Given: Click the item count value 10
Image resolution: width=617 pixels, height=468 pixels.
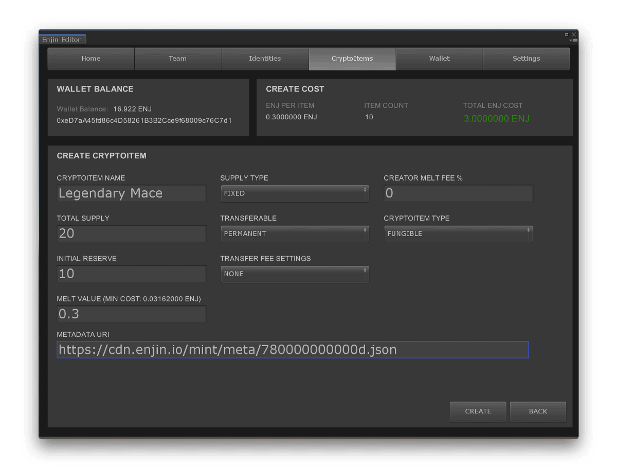Looking at the screenshot, I should tap(369, 117).
